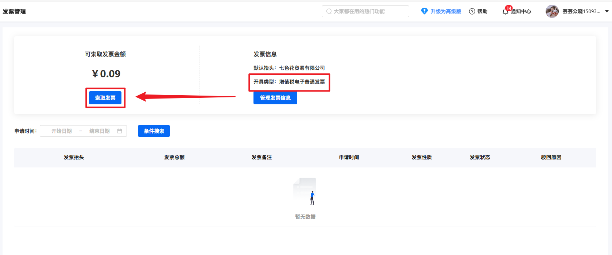Open the 升级为高级版 upgrade link
The width and height of the screenshot is (612, 255).
coord(446,11)
